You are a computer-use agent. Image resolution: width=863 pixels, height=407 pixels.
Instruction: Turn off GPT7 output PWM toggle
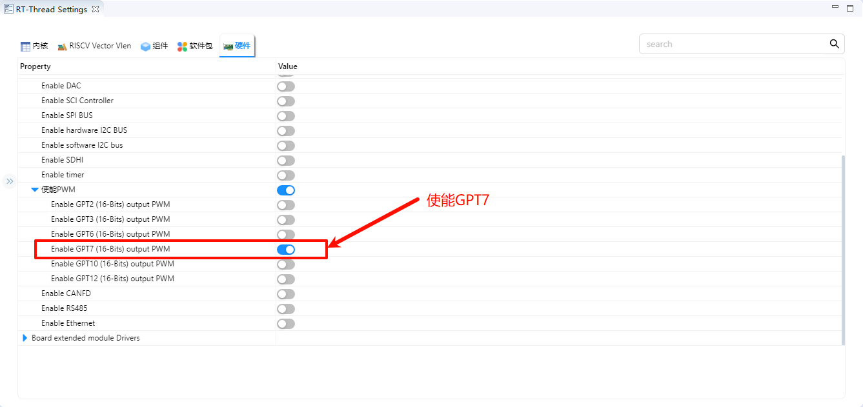[286, 250]
